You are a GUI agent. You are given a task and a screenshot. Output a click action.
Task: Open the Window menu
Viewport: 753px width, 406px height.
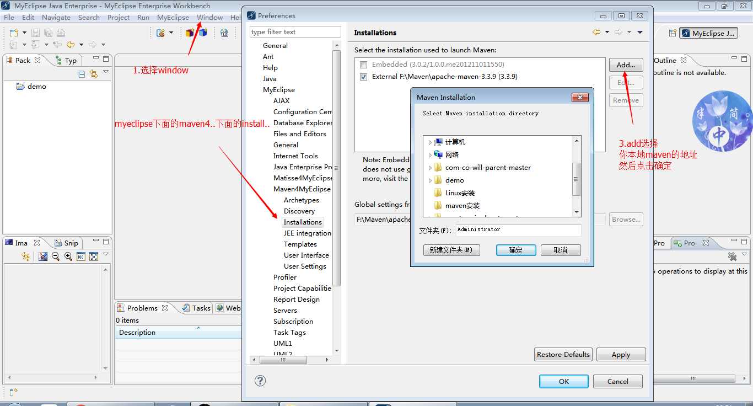point(210,17)
